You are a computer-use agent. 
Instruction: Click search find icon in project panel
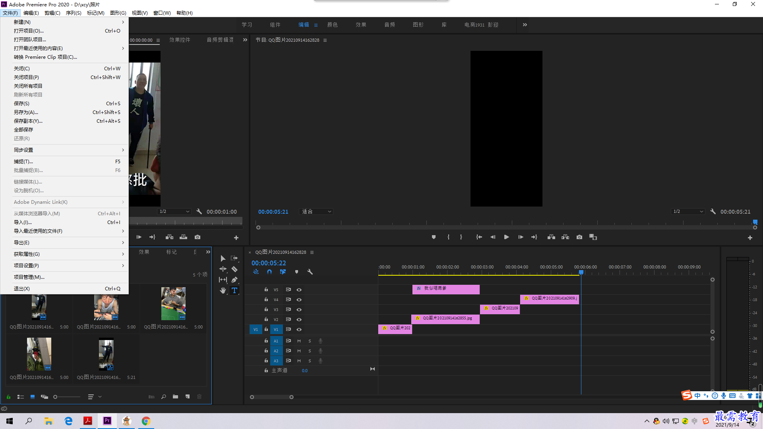point(163,396)
